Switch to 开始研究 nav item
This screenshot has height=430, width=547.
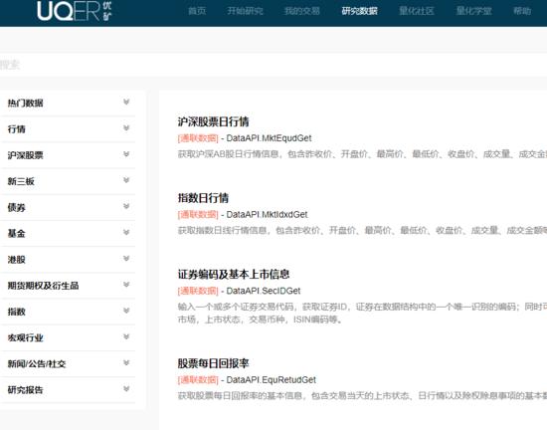(x=246, y=11)
